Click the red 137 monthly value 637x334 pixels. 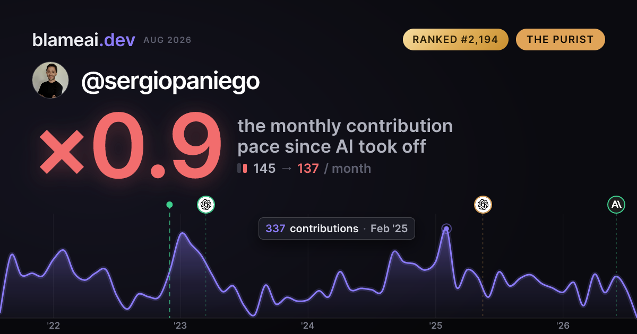[308, 169]
